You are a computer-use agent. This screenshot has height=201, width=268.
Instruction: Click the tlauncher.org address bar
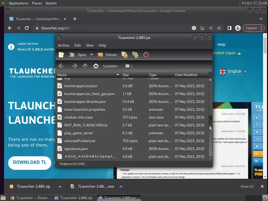pos(111,28)
